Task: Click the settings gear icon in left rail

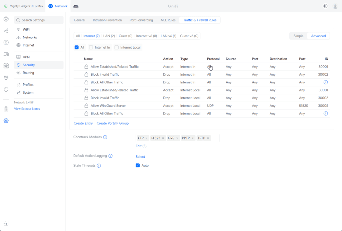Action: 6,121
